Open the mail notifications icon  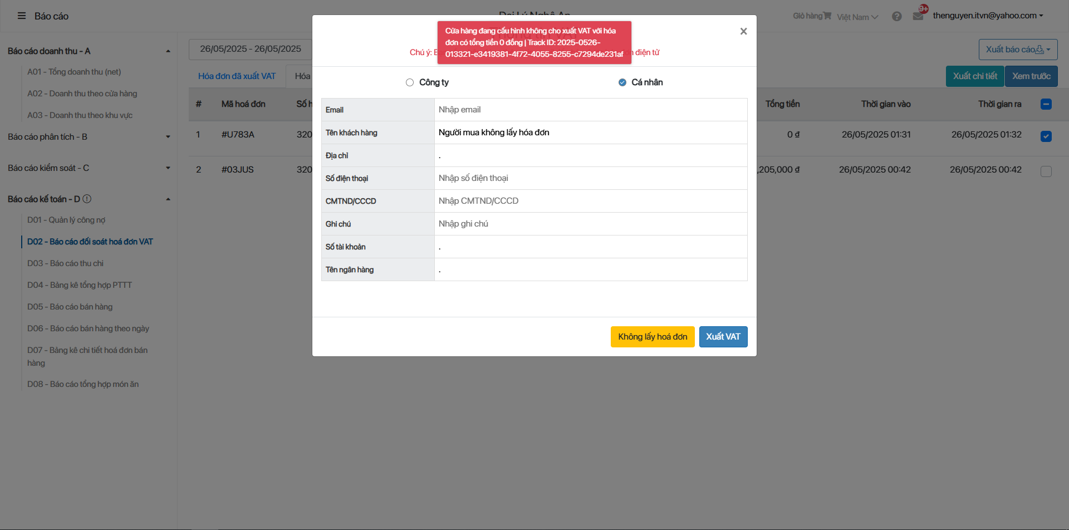pyautogui.click(x=918, y=16)
